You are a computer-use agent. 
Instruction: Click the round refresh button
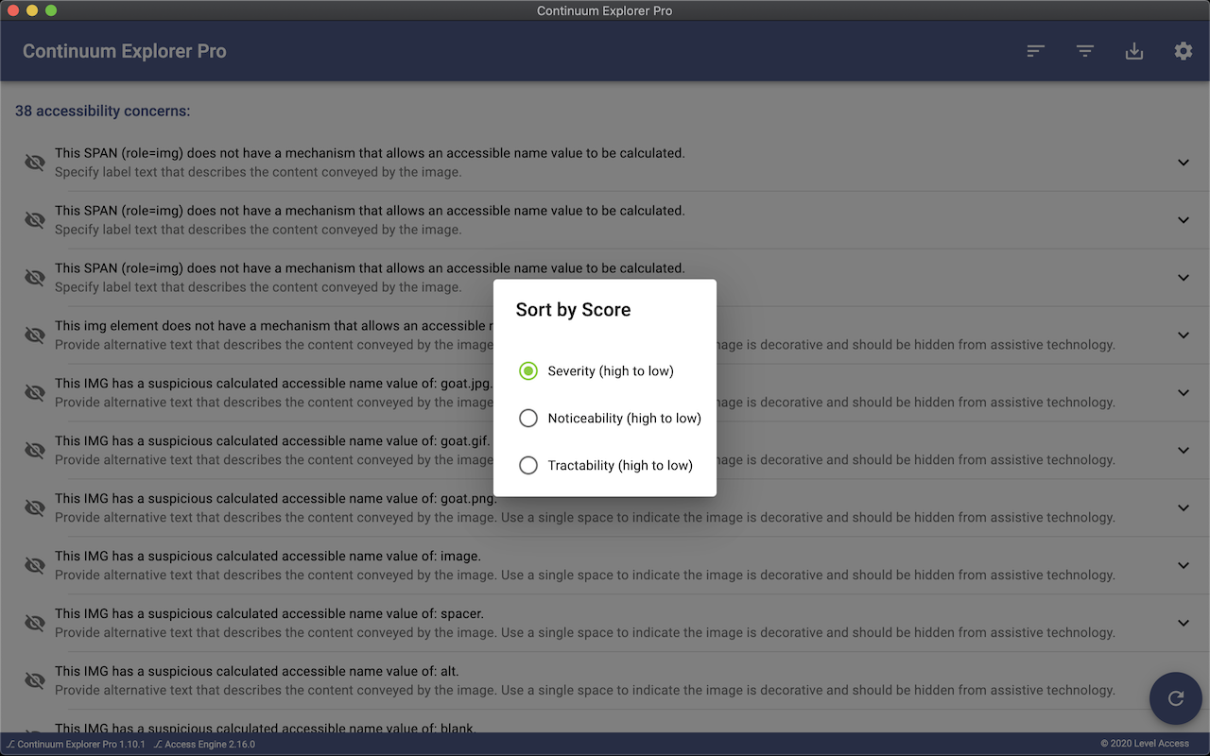(x=1176, y=698)
